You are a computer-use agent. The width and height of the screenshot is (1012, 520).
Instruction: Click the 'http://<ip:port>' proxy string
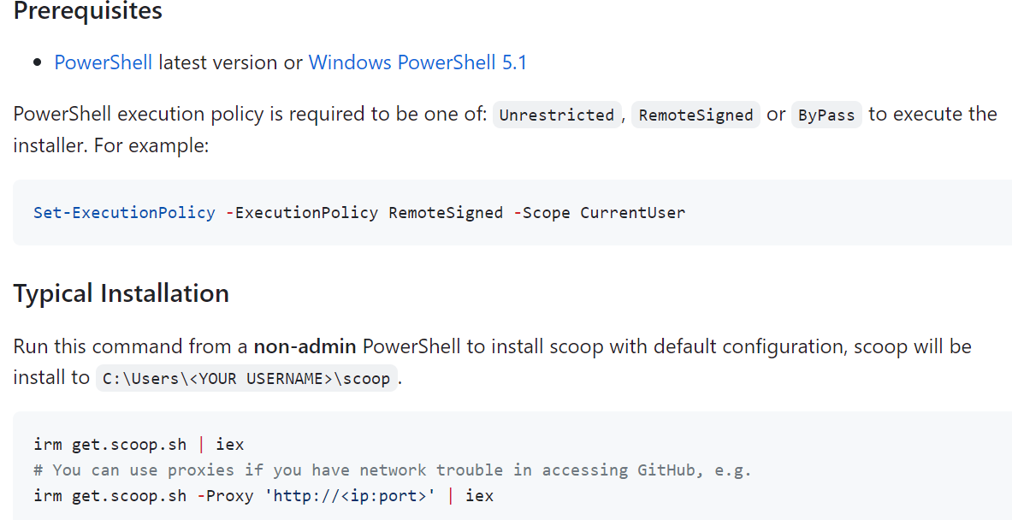click(x=352, y=495)
